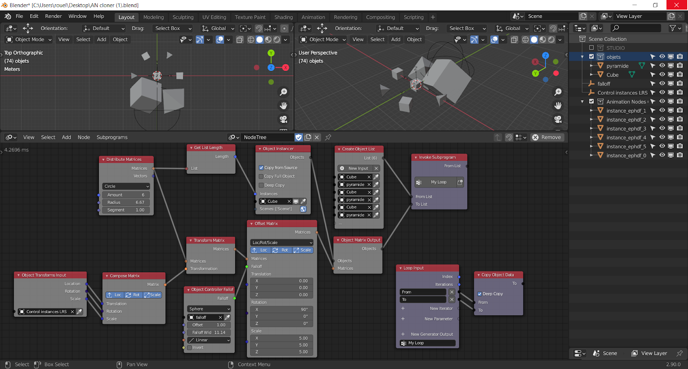Image resolution: width=688 pixels, height=369 pixels.
Task: Click New Input button in Create Object List
Action: [355, 169]
